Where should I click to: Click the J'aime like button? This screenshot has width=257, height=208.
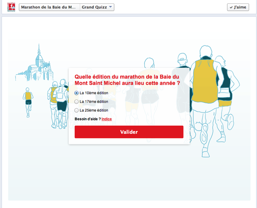point(238,7)
